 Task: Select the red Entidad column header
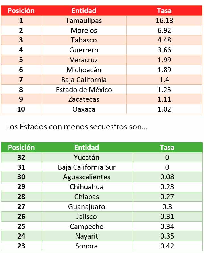84,11
